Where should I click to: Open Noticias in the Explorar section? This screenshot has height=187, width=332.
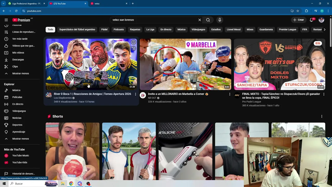tap(20, 118)
